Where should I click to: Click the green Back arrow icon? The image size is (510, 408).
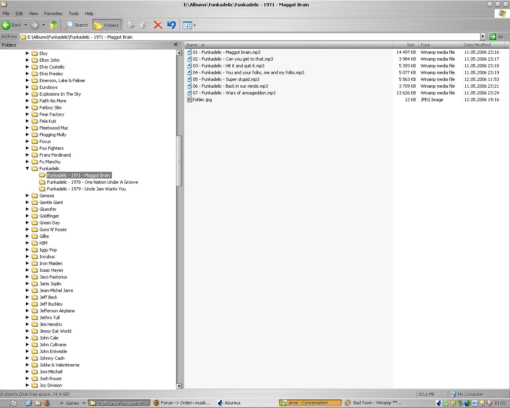6,25
